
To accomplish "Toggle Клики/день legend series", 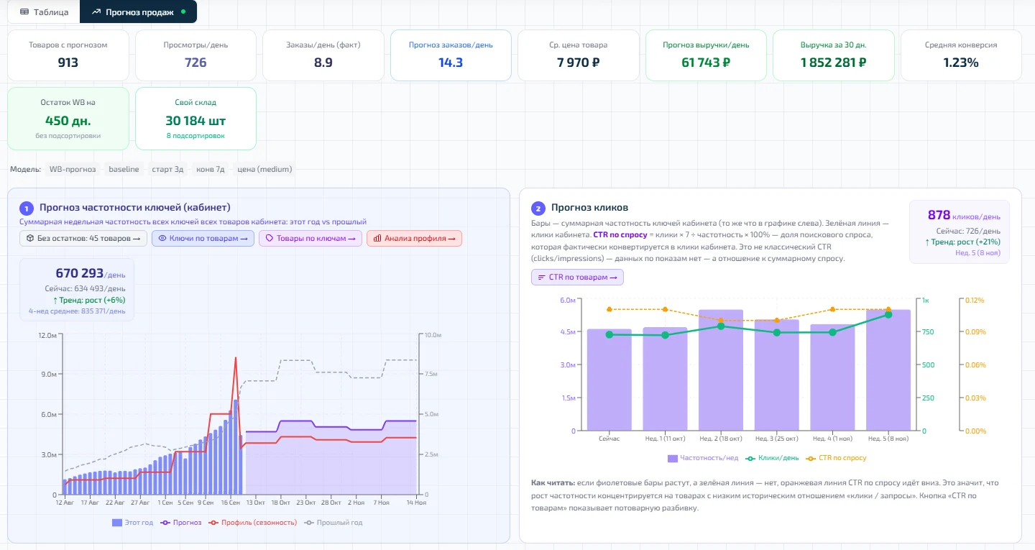I will pyautogui.click(x=773, y=458).
